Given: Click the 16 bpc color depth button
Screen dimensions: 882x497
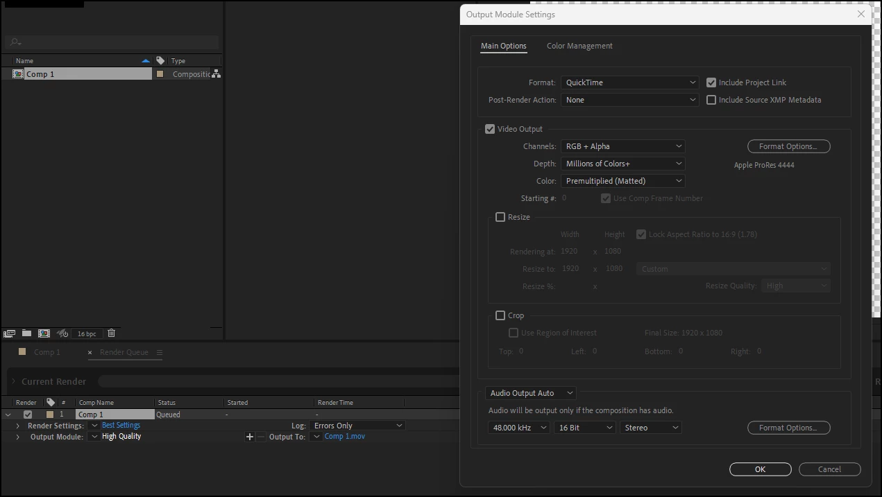Looking at the screenshot, I should pos(87,333).
